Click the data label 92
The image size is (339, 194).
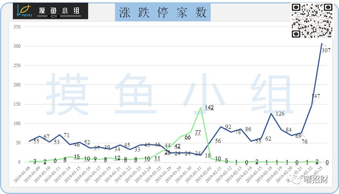pyautogui.click(x=228, y=127)
